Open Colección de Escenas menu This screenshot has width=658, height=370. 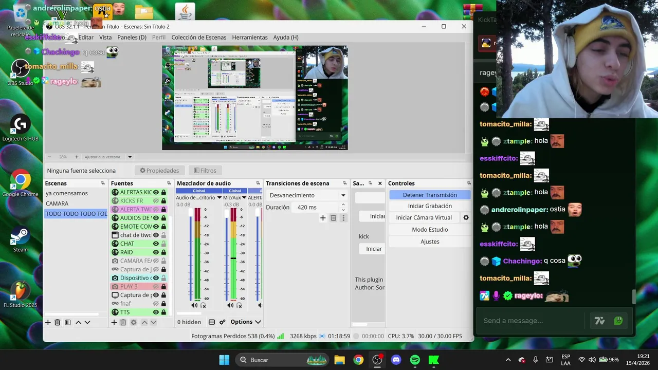(x=199, y=38)
